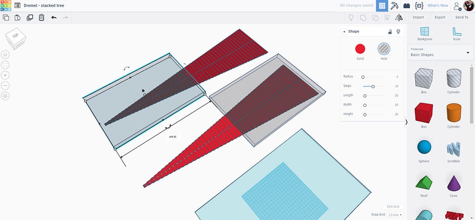
Task: Collapse the Shape panel arrow
Action: tap(345, 32)
